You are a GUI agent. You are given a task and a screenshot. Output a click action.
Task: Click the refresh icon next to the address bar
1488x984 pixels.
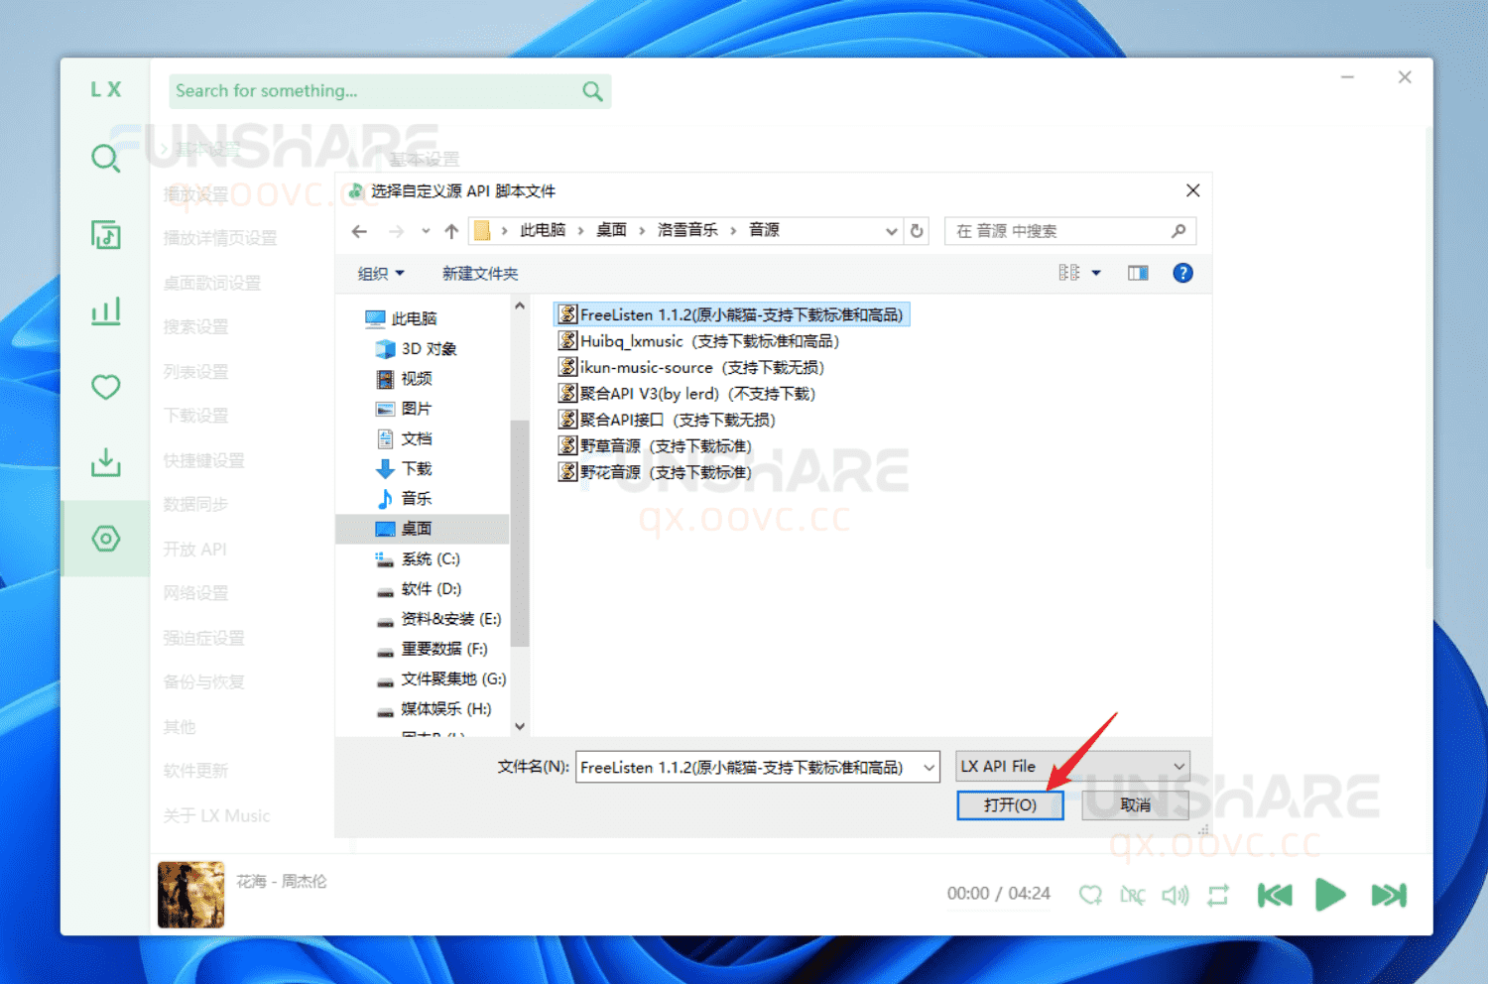tap(916, 230)
